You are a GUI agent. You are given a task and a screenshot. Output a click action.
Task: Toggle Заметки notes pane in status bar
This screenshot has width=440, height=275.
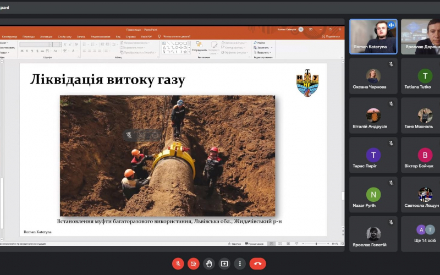[235, 244]
